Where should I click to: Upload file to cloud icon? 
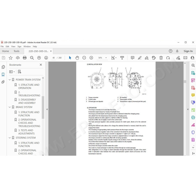(x=18, y=58)
